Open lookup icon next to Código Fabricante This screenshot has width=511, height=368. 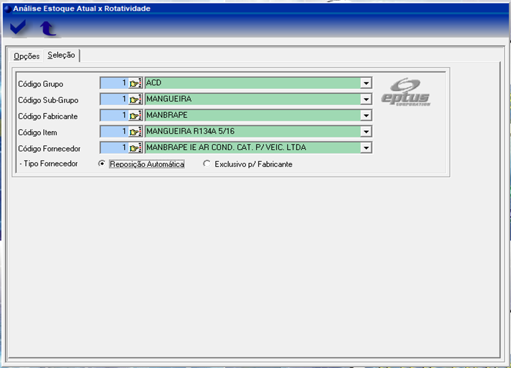coord(136,116)
